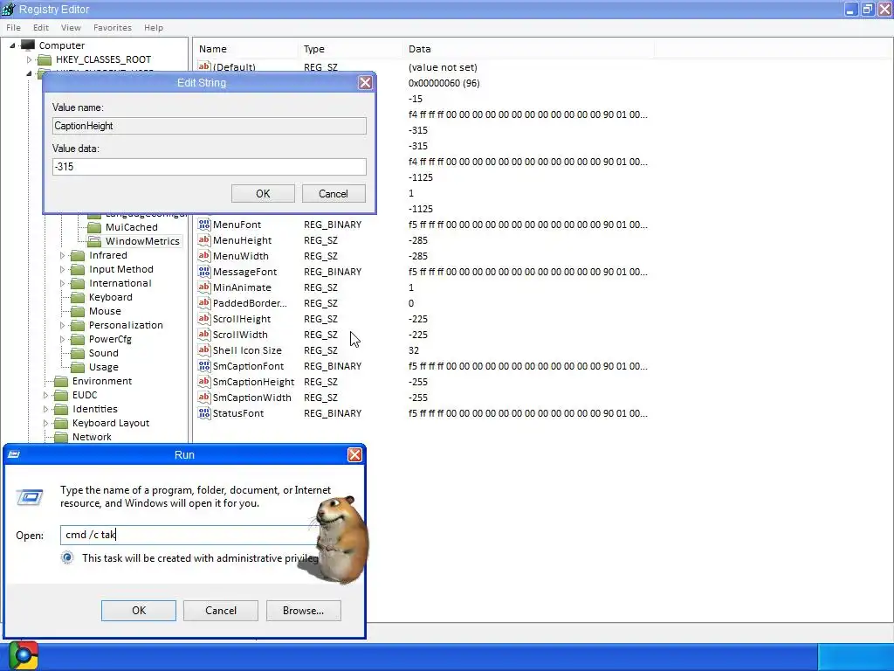The width and height of the screenshot is (894, 671).
Task: Click the Run program icon beside the description
Action: click(x=30, y=497)
